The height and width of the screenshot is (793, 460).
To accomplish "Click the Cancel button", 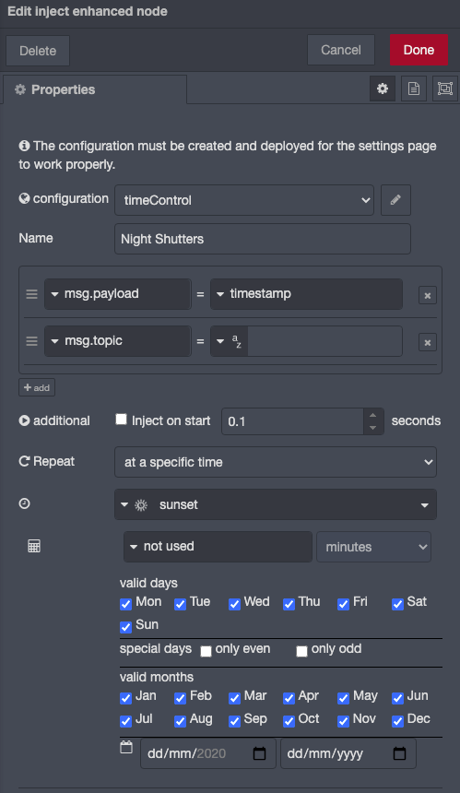I will (341, 50).
